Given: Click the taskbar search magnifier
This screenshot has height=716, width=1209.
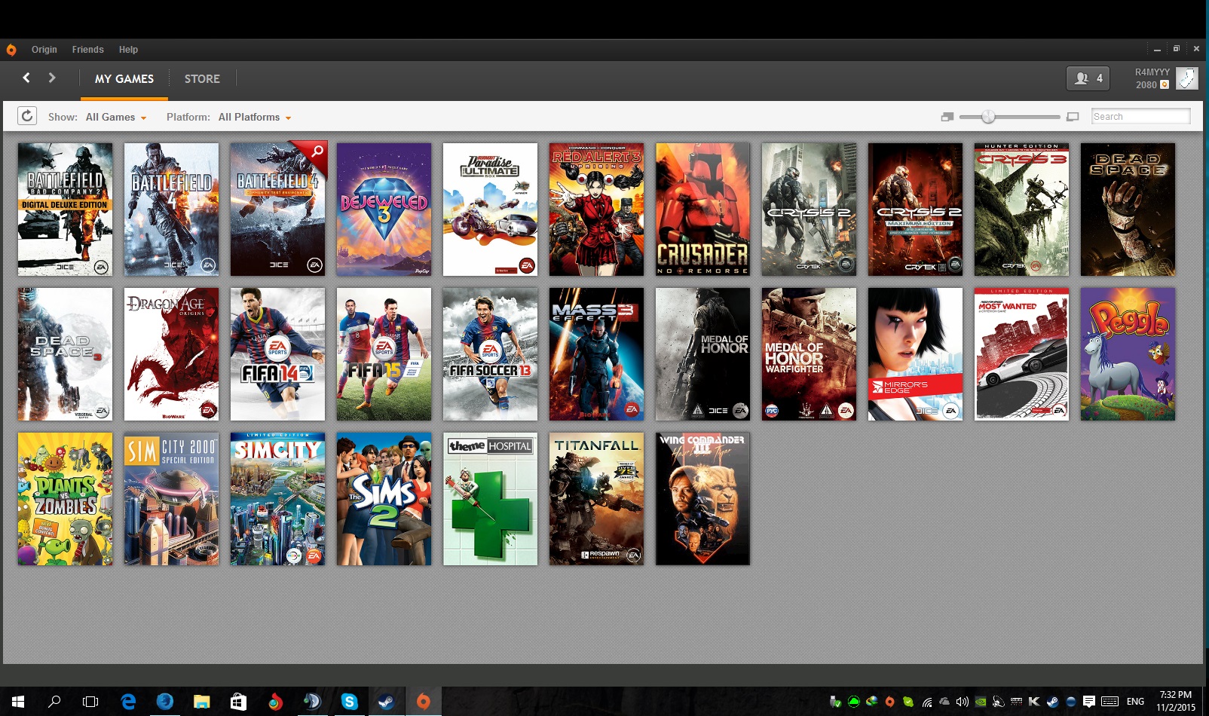Looking at the screenshot, I should 54,702.
